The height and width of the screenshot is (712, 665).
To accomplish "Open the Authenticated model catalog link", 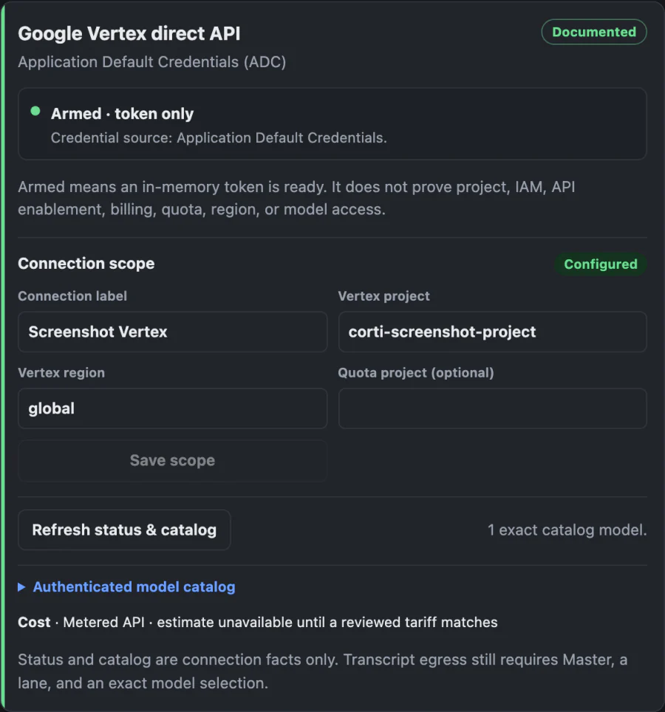I will (134, 587).
